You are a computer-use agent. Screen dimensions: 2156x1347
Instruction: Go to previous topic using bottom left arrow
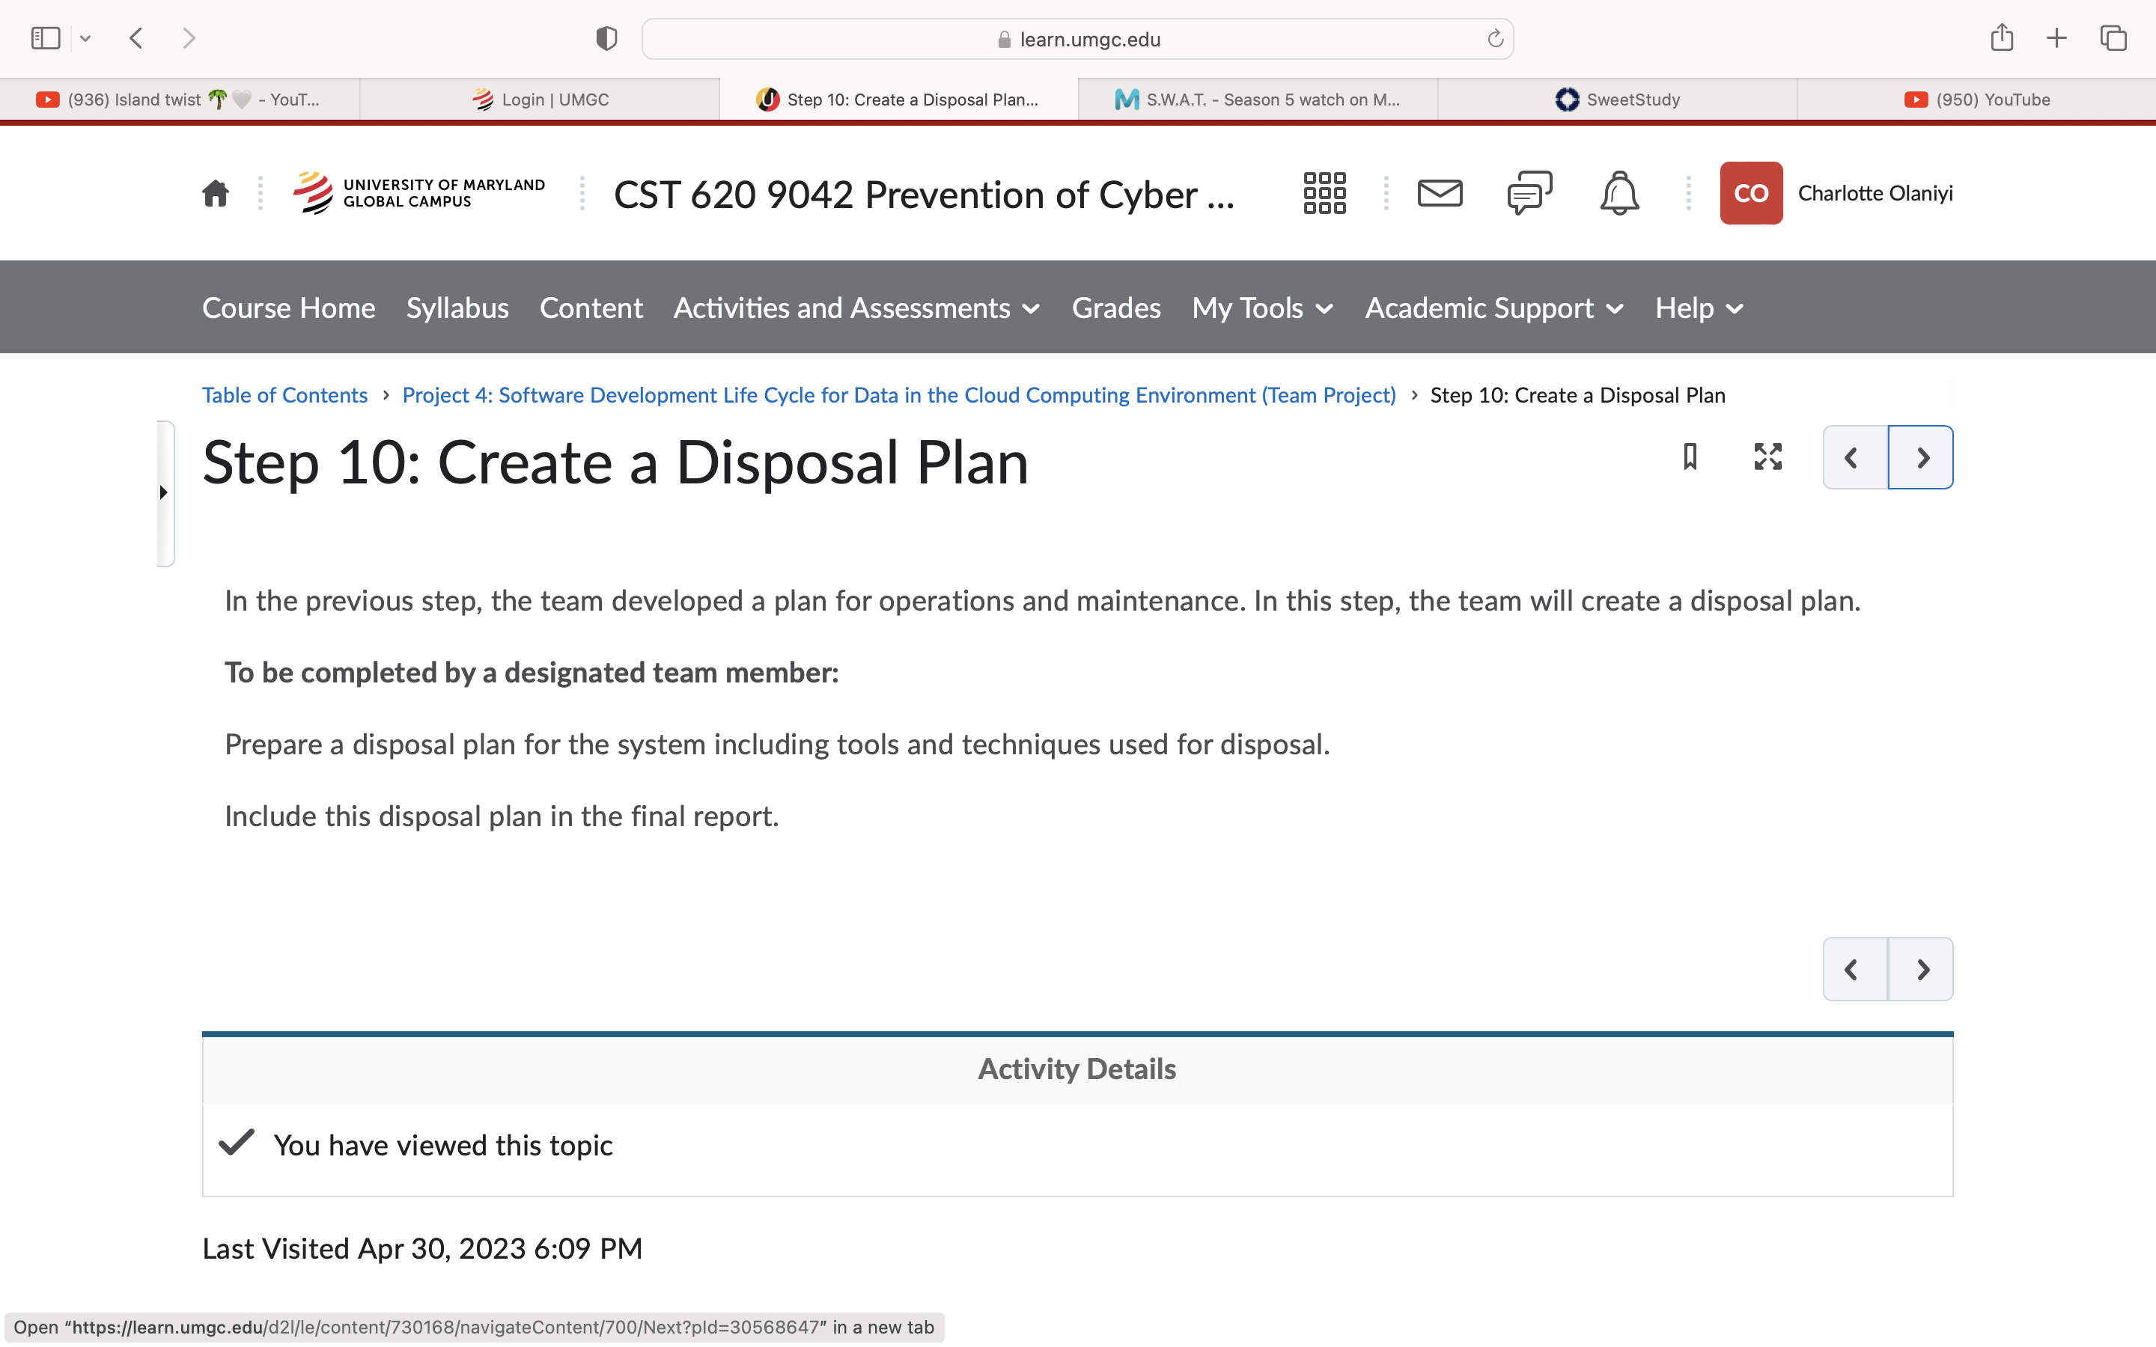coord(1855,969)
